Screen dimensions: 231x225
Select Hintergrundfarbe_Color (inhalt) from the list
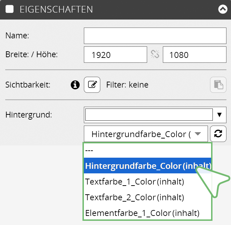(147, 166)
